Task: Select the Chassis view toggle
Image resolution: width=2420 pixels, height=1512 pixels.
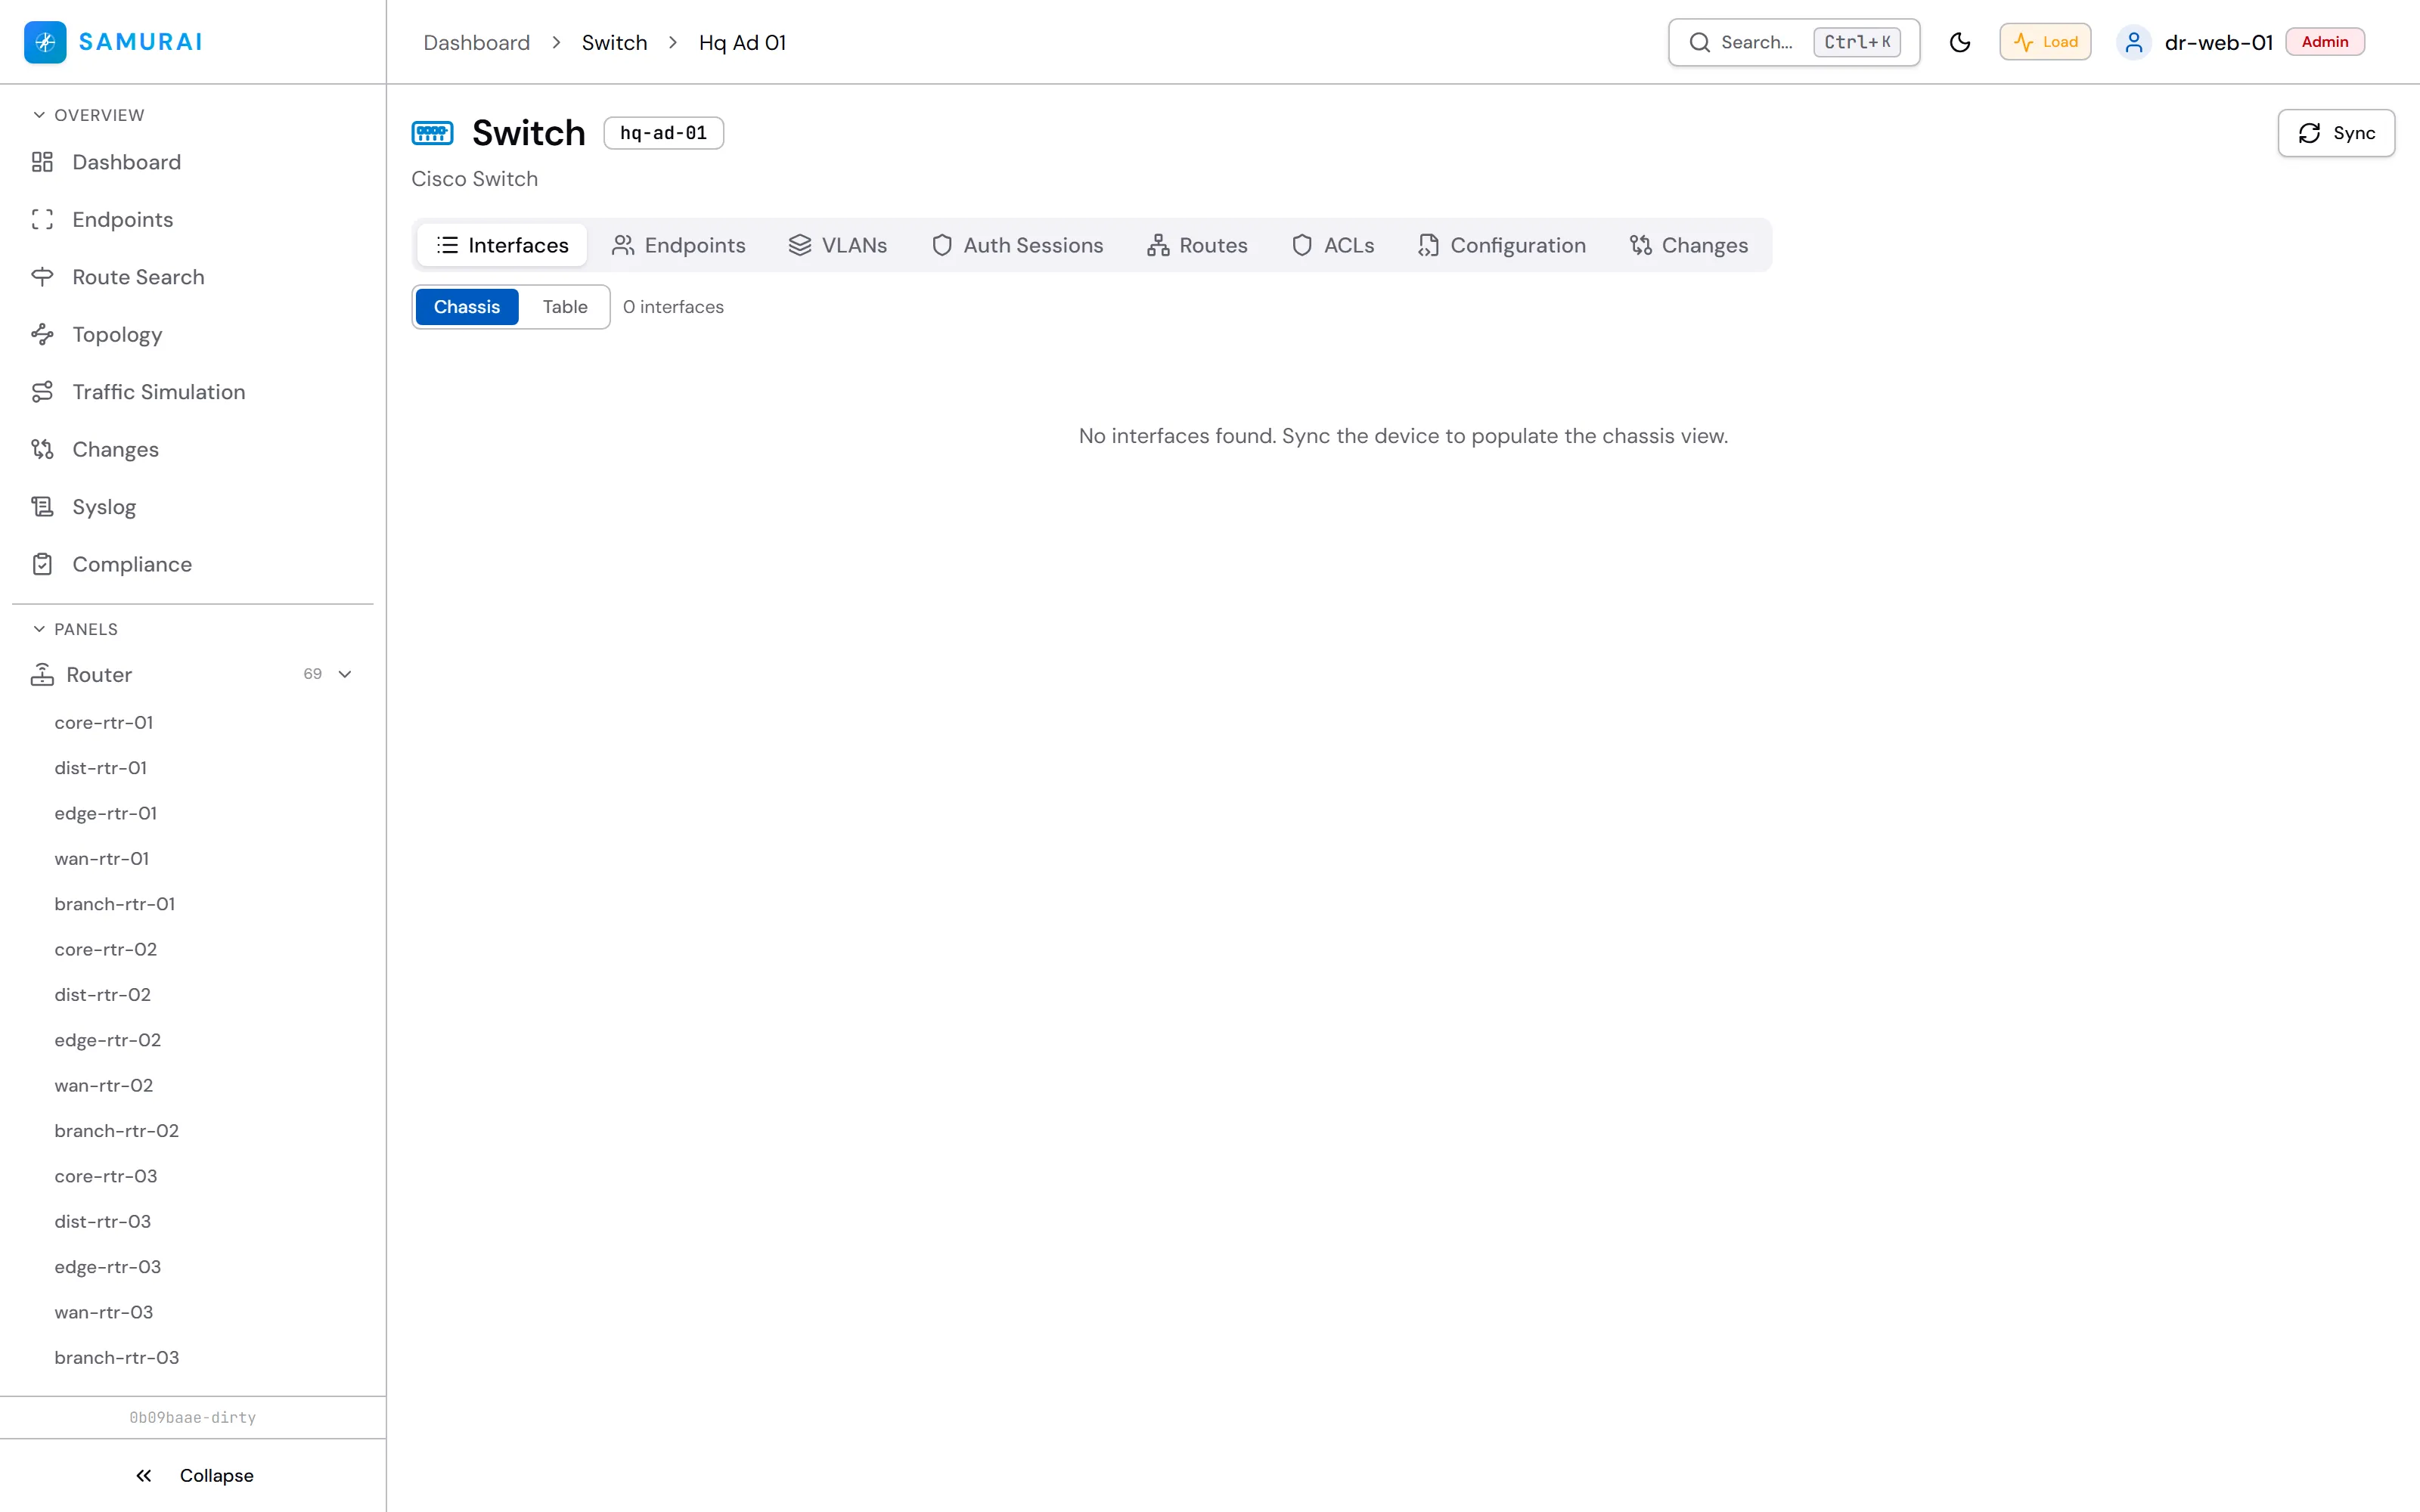Action: 467,307
